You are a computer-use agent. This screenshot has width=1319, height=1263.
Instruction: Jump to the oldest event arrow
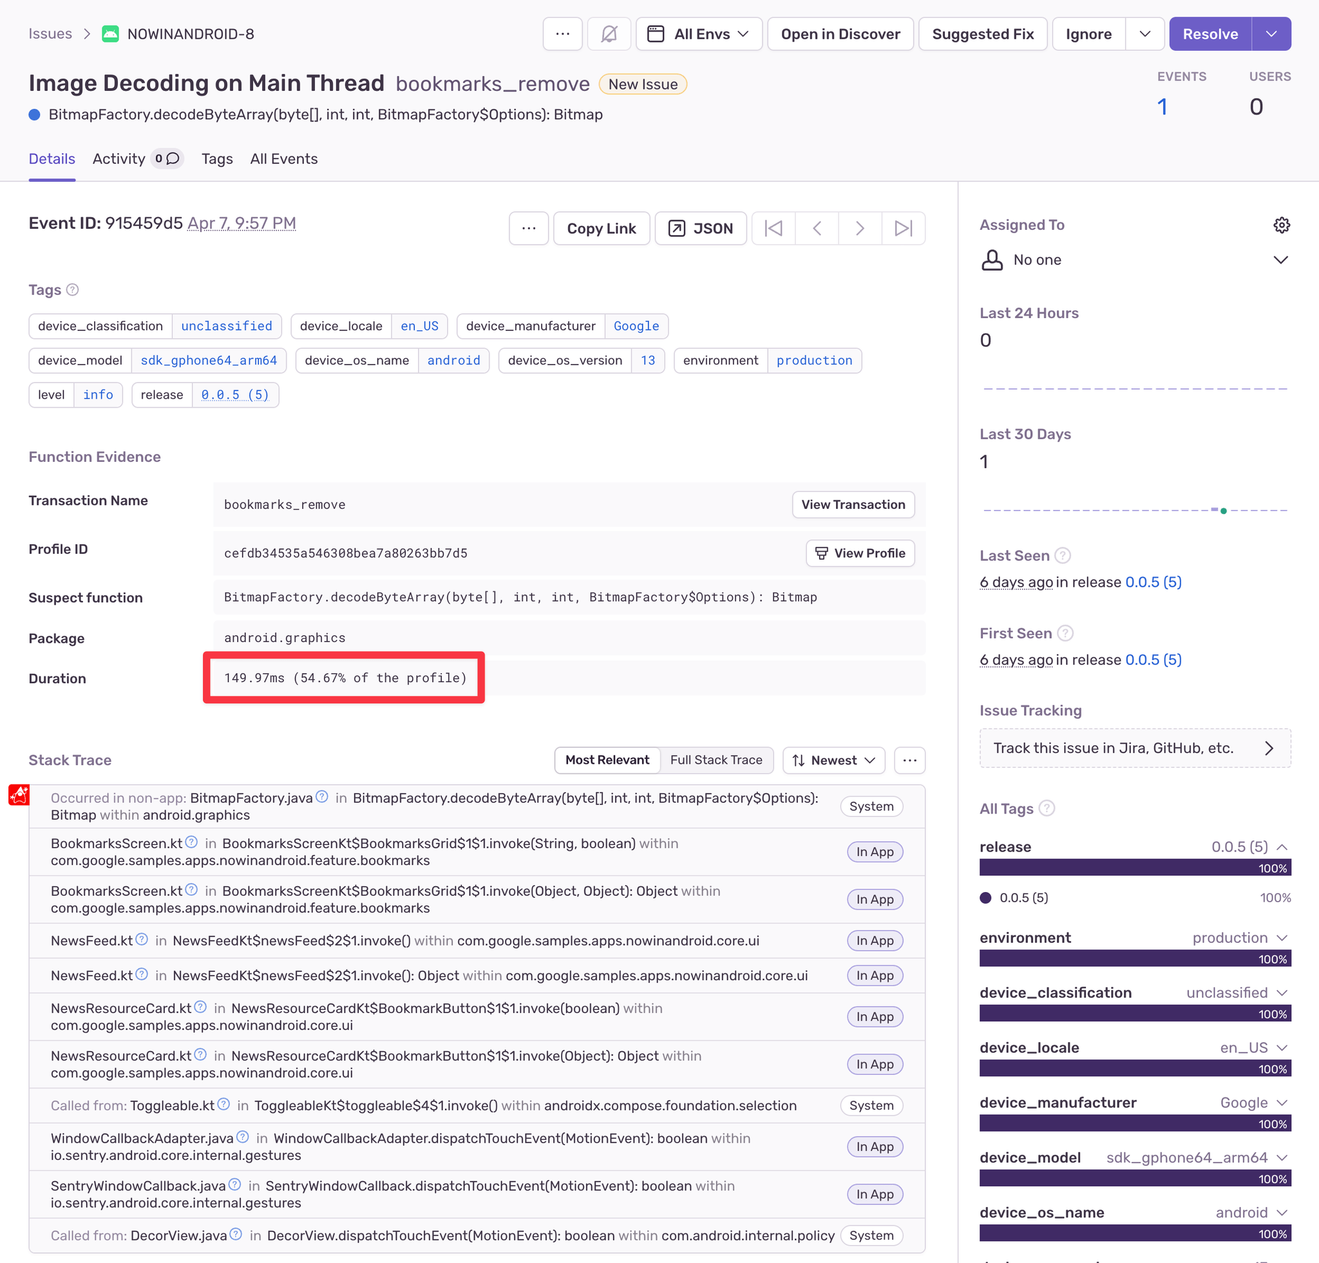pos(773,228)
